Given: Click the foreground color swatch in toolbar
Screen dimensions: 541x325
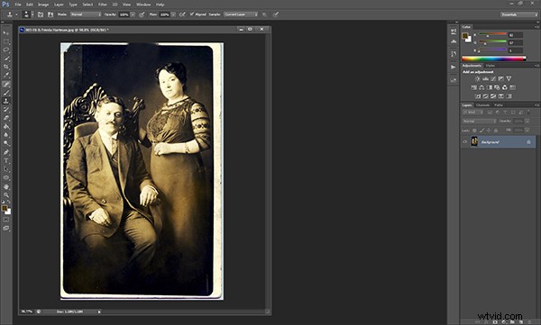Looking at the screenshot, I should click(x=5, y=208).
